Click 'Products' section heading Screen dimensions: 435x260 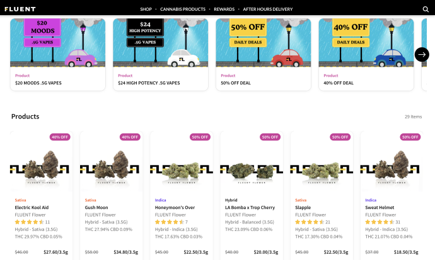point(25,116)
